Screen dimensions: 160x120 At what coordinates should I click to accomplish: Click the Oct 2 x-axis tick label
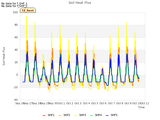pos(70,103)
